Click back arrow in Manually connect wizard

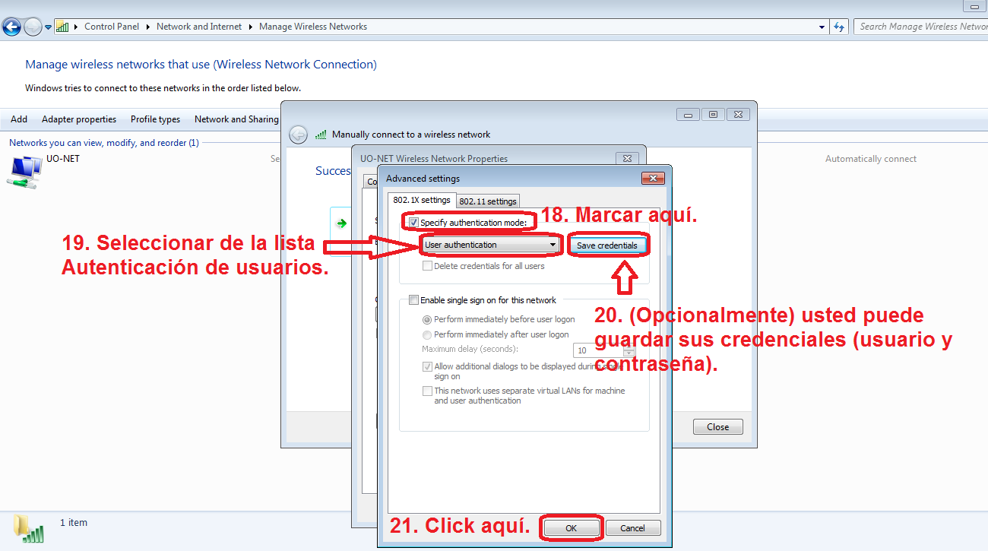pyautogui.click(x=298, y=135)
